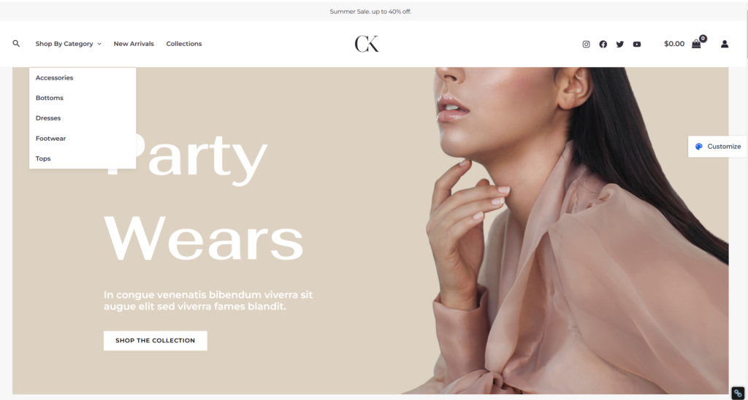Open the user account icon
Viewport: 748px width, 400px height.
tap(724, 44)
